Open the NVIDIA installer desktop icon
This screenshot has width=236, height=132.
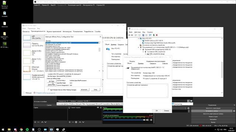coord(5,45)
